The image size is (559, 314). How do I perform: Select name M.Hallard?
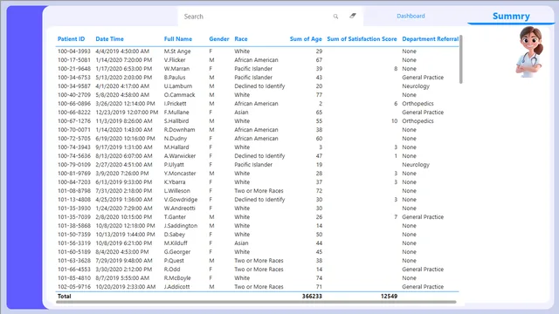point(176,147)
